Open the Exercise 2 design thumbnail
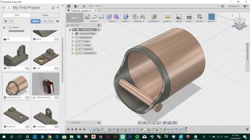 point(46,115)
